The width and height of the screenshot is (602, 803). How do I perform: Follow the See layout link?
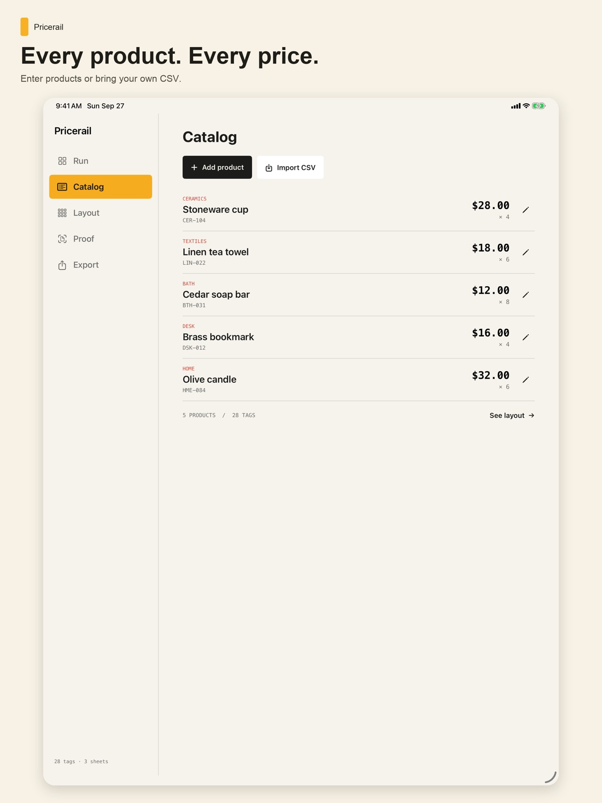coord(512,416)
